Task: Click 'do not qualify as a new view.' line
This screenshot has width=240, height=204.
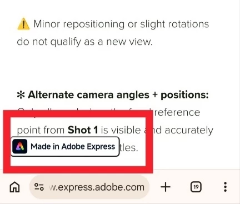Action: coord(84,42)
